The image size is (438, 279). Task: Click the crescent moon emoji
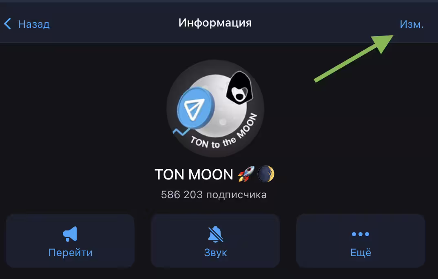(265, 174)
